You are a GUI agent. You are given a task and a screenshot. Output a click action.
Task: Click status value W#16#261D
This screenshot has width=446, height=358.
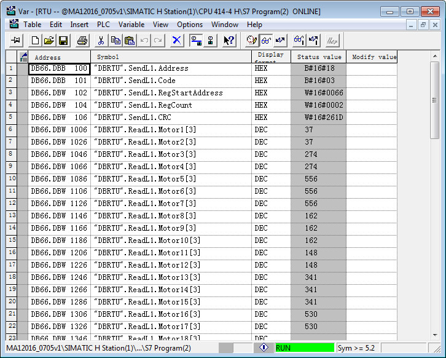(324, 117)
